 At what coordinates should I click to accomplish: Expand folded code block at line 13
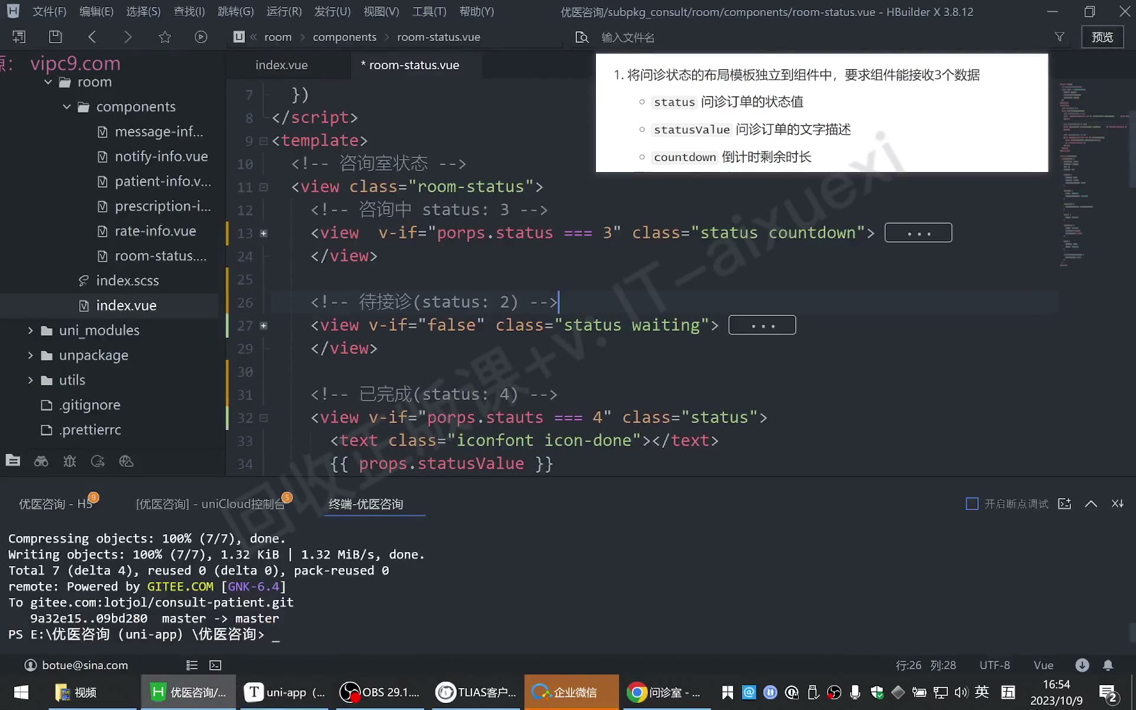click(x=264, y=233)
